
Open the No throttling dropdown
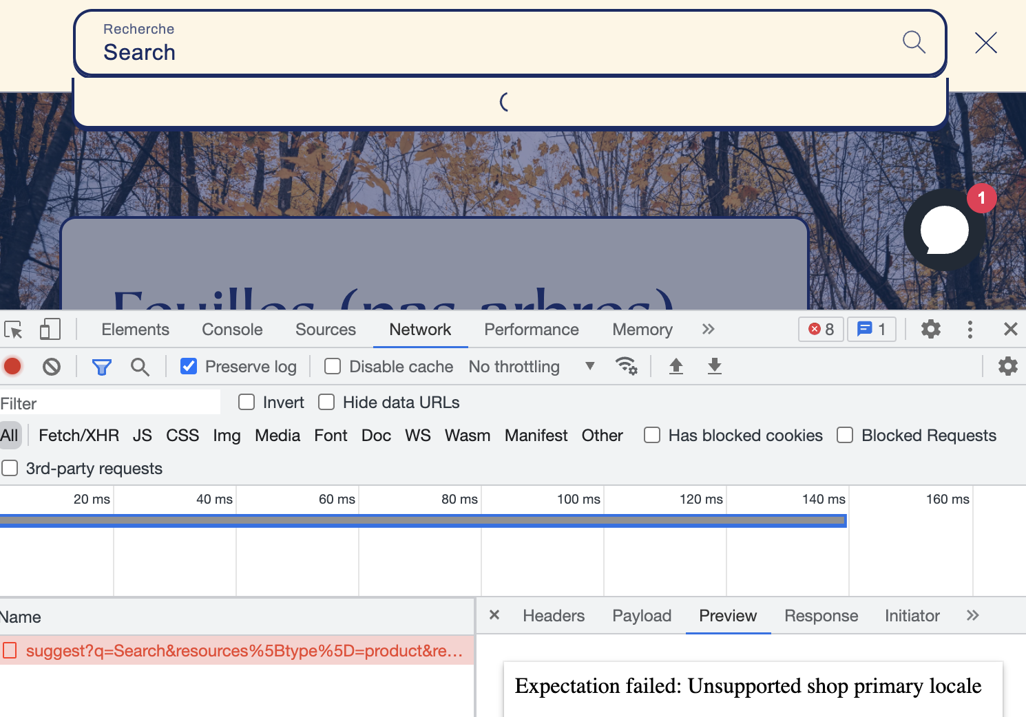tap(531, 367)
